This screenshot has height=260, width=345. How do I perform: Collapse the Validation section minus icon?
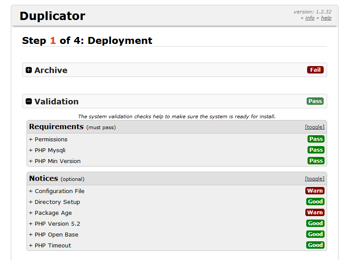29,101
